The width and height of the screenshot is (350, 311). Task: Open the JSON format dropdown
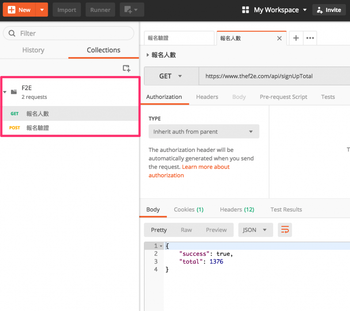tap(256, 230)
